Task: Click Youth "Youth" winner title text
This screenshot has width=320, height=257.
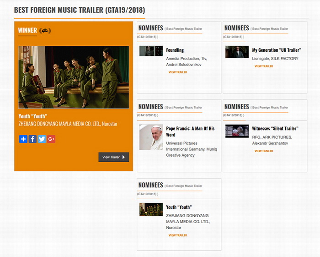Action: pos(32,116)
